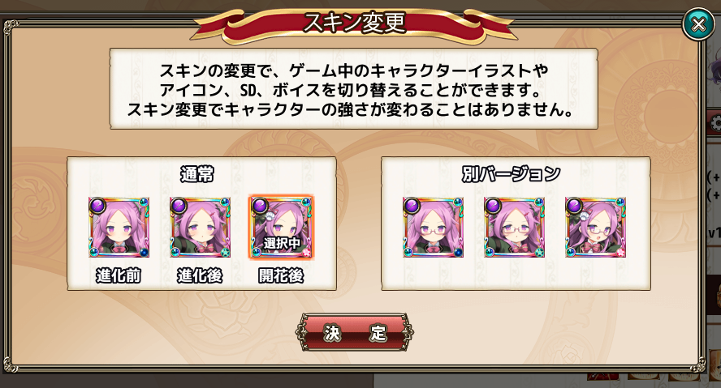Click the スキン変更 title ribbon
721x388 pixels.
tap(354, 23)
